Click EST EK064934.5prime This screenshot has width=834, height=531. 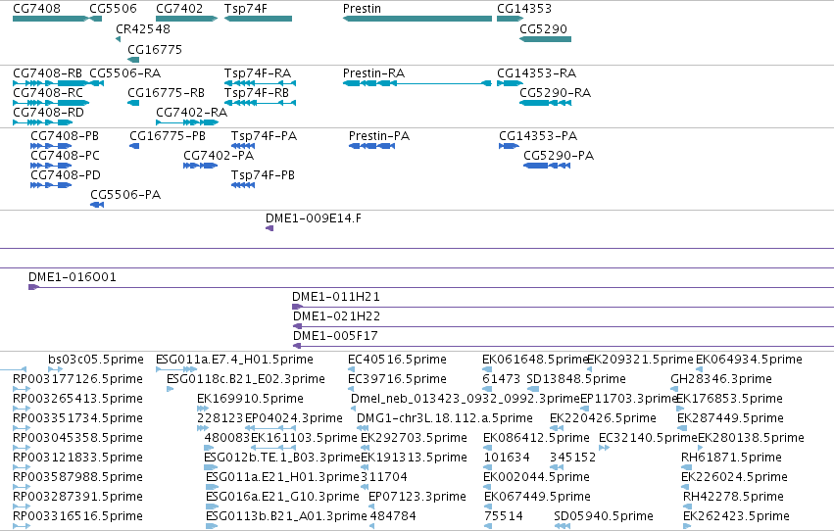(699, 369)
